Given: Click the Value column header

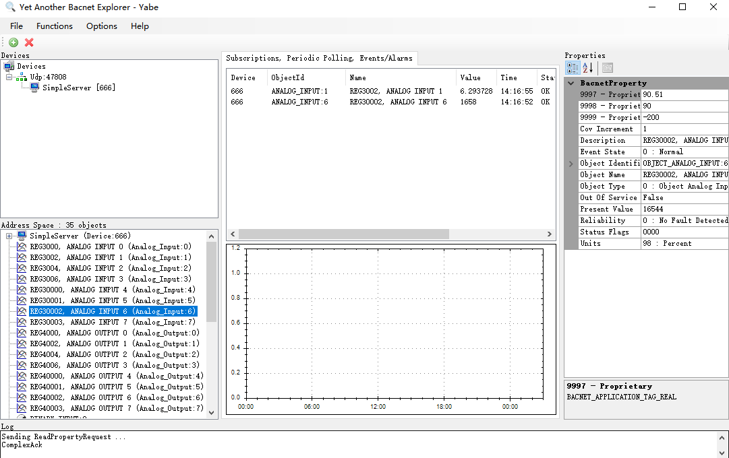Looking at the screenshot, I should tap(477, 77).
